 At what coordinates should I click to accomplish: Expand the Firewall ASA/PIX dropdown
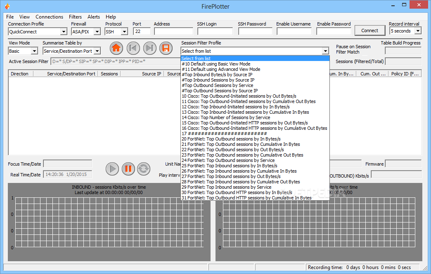[97, 32]
